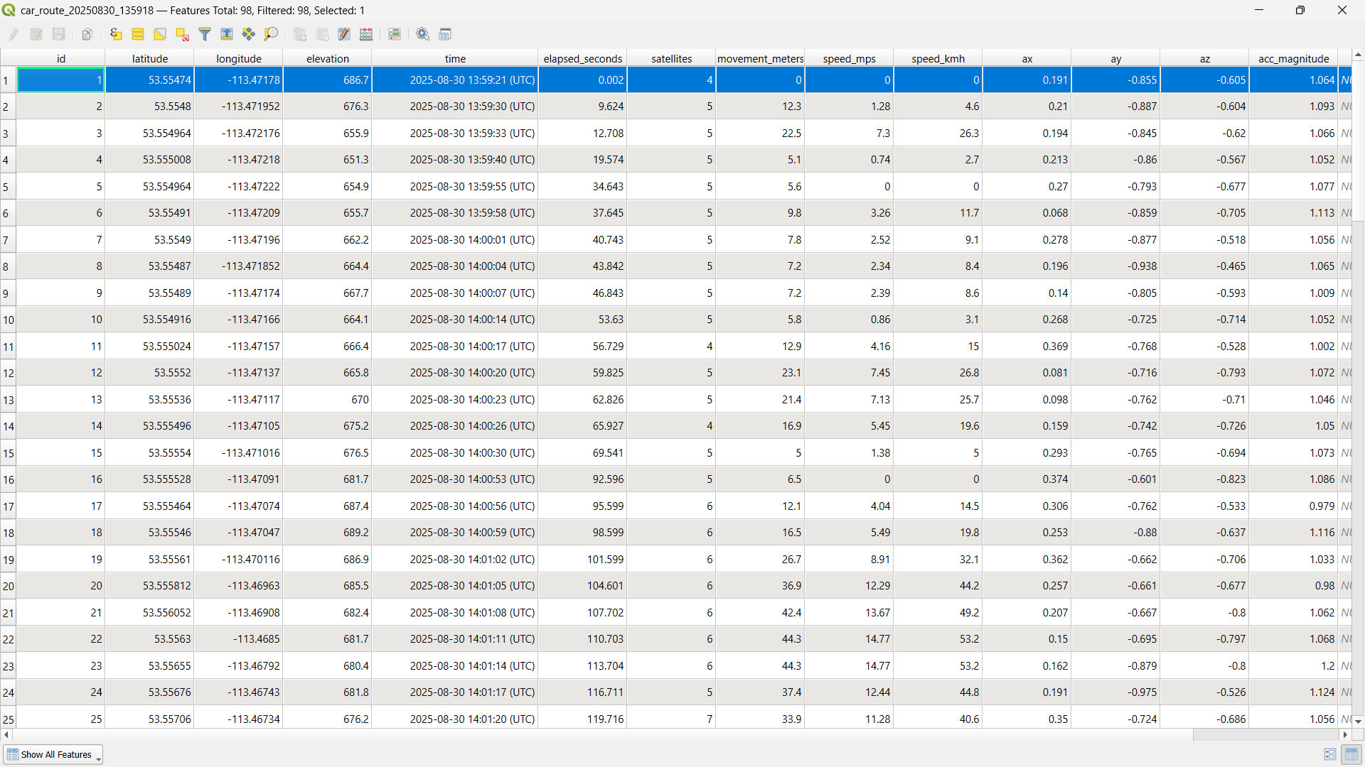
Task: Toggle editing mode with the pencil icon
Action: click(12, 34)
